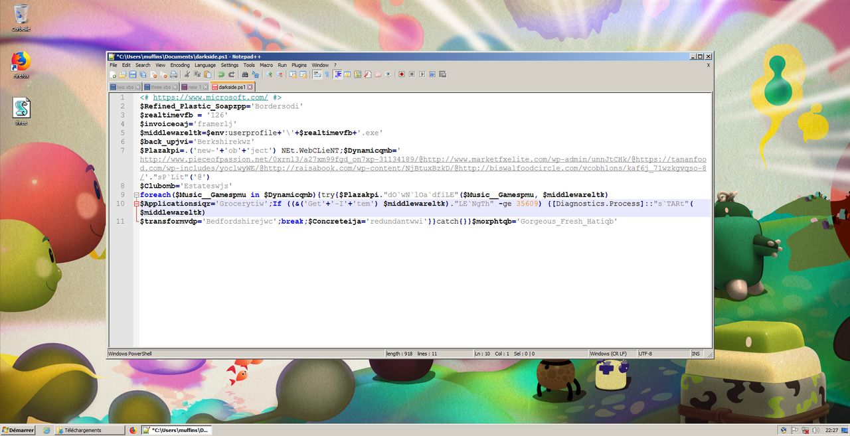Click the Zoom Out toolbar icon
Viewport: 850px width, 436px height.
[279, 74]
